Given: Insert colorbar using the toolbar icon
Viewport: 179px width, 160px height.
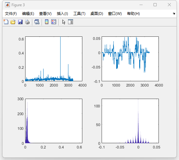Looking at the screenshot, I should (47, 22).
